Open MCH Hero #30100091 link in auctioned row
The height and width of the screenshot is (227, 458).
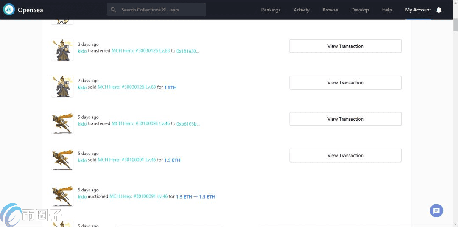[x=138, y=196]
